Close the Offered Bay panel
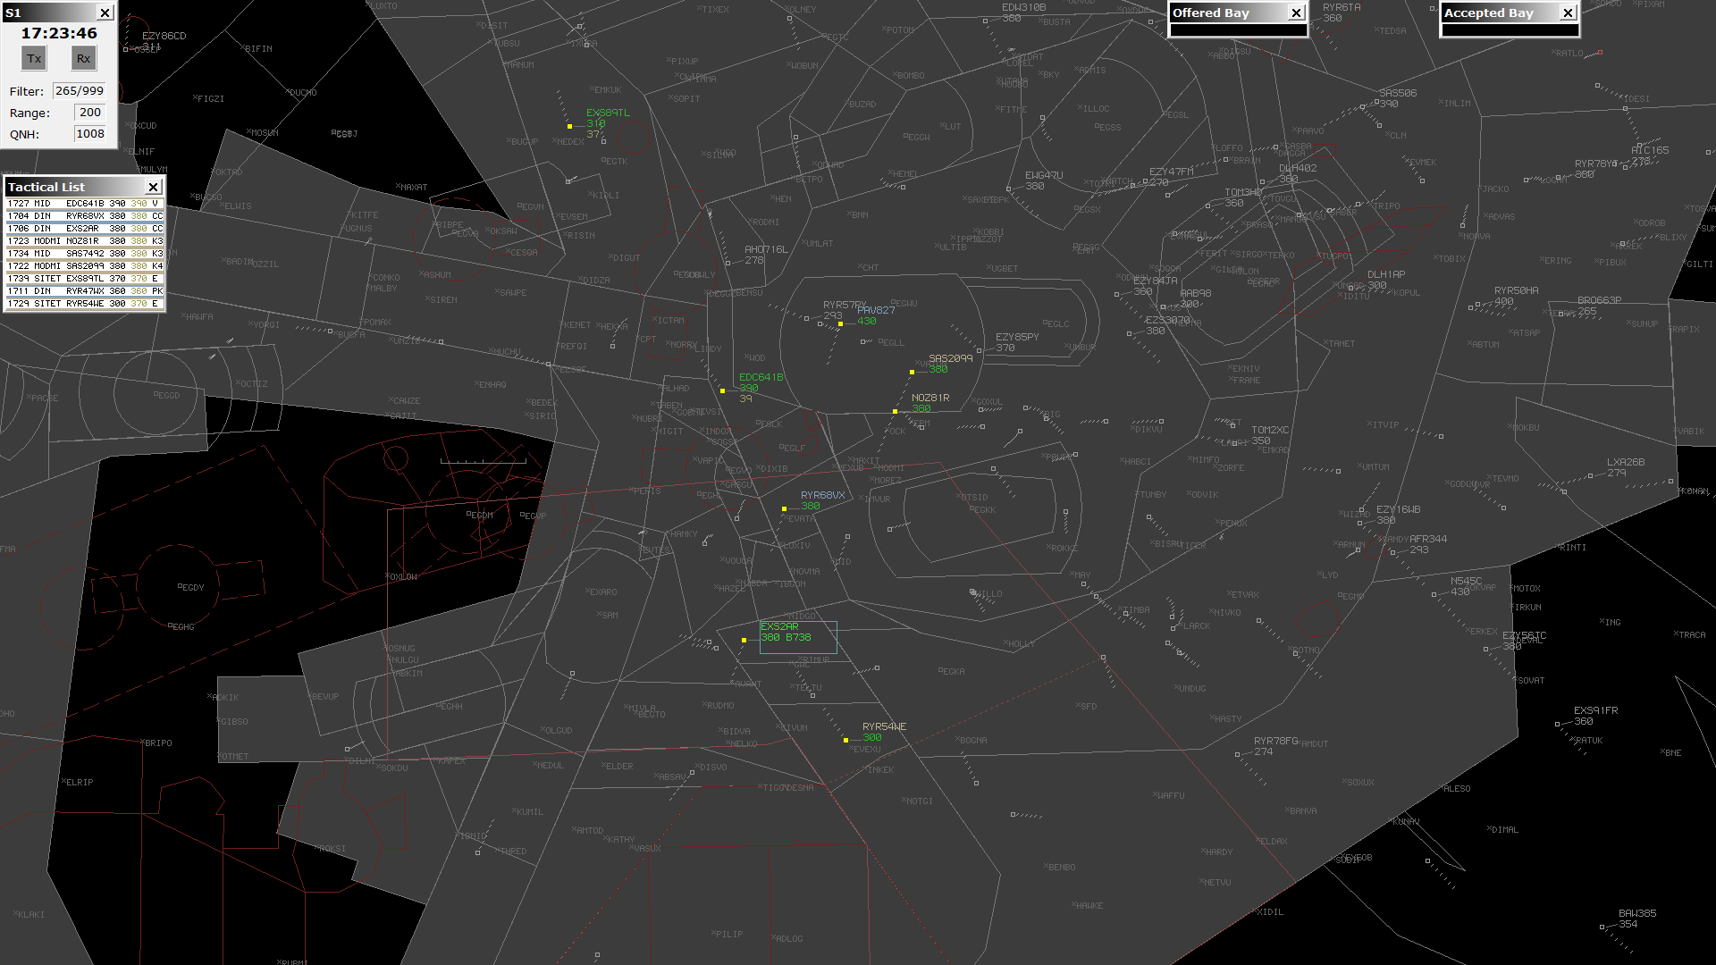 coord(1296,13)
